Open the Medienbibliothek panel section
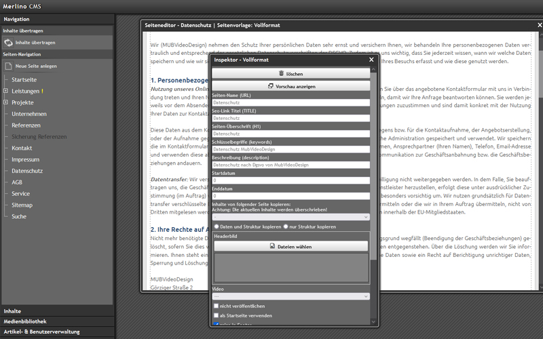 (57, 321)
